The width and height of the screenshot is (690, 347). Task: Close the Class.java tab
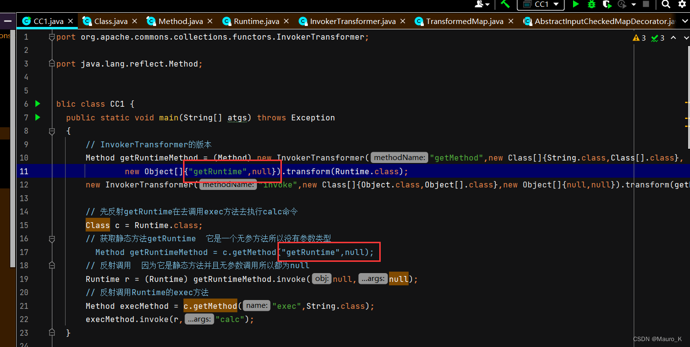click(135, 21)
